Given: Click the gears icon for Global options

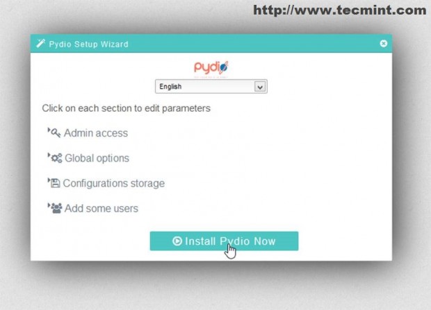Looking at the screenshot, I should [x=56, y=158].
